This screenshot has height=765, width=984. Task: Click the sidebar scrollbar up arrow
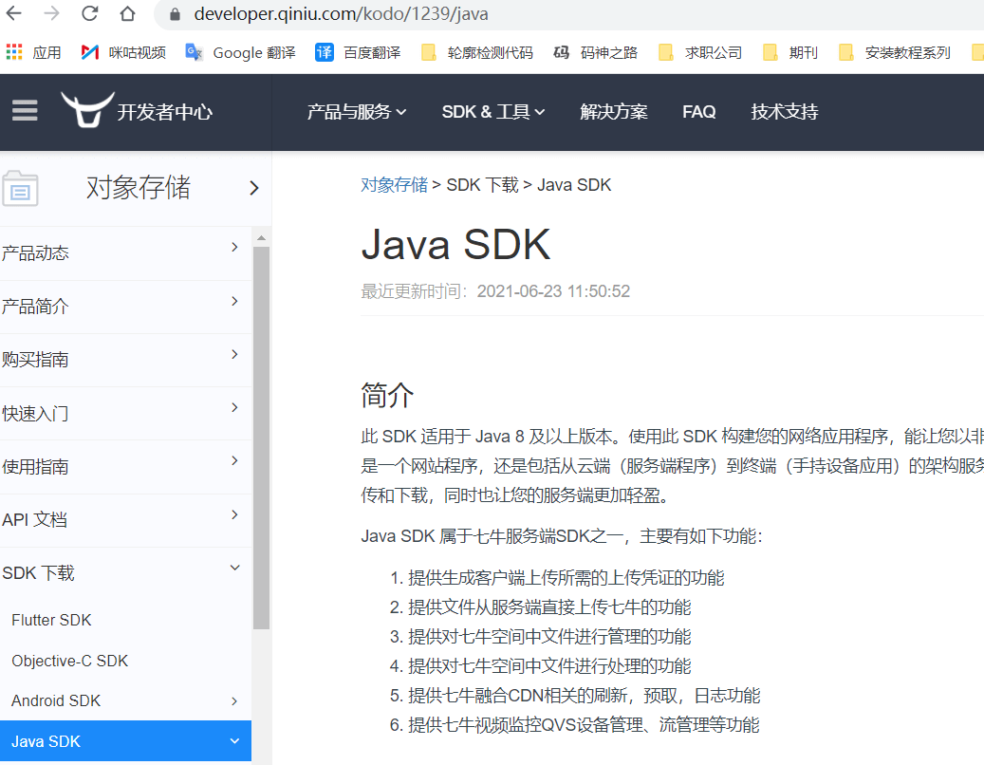261,238
